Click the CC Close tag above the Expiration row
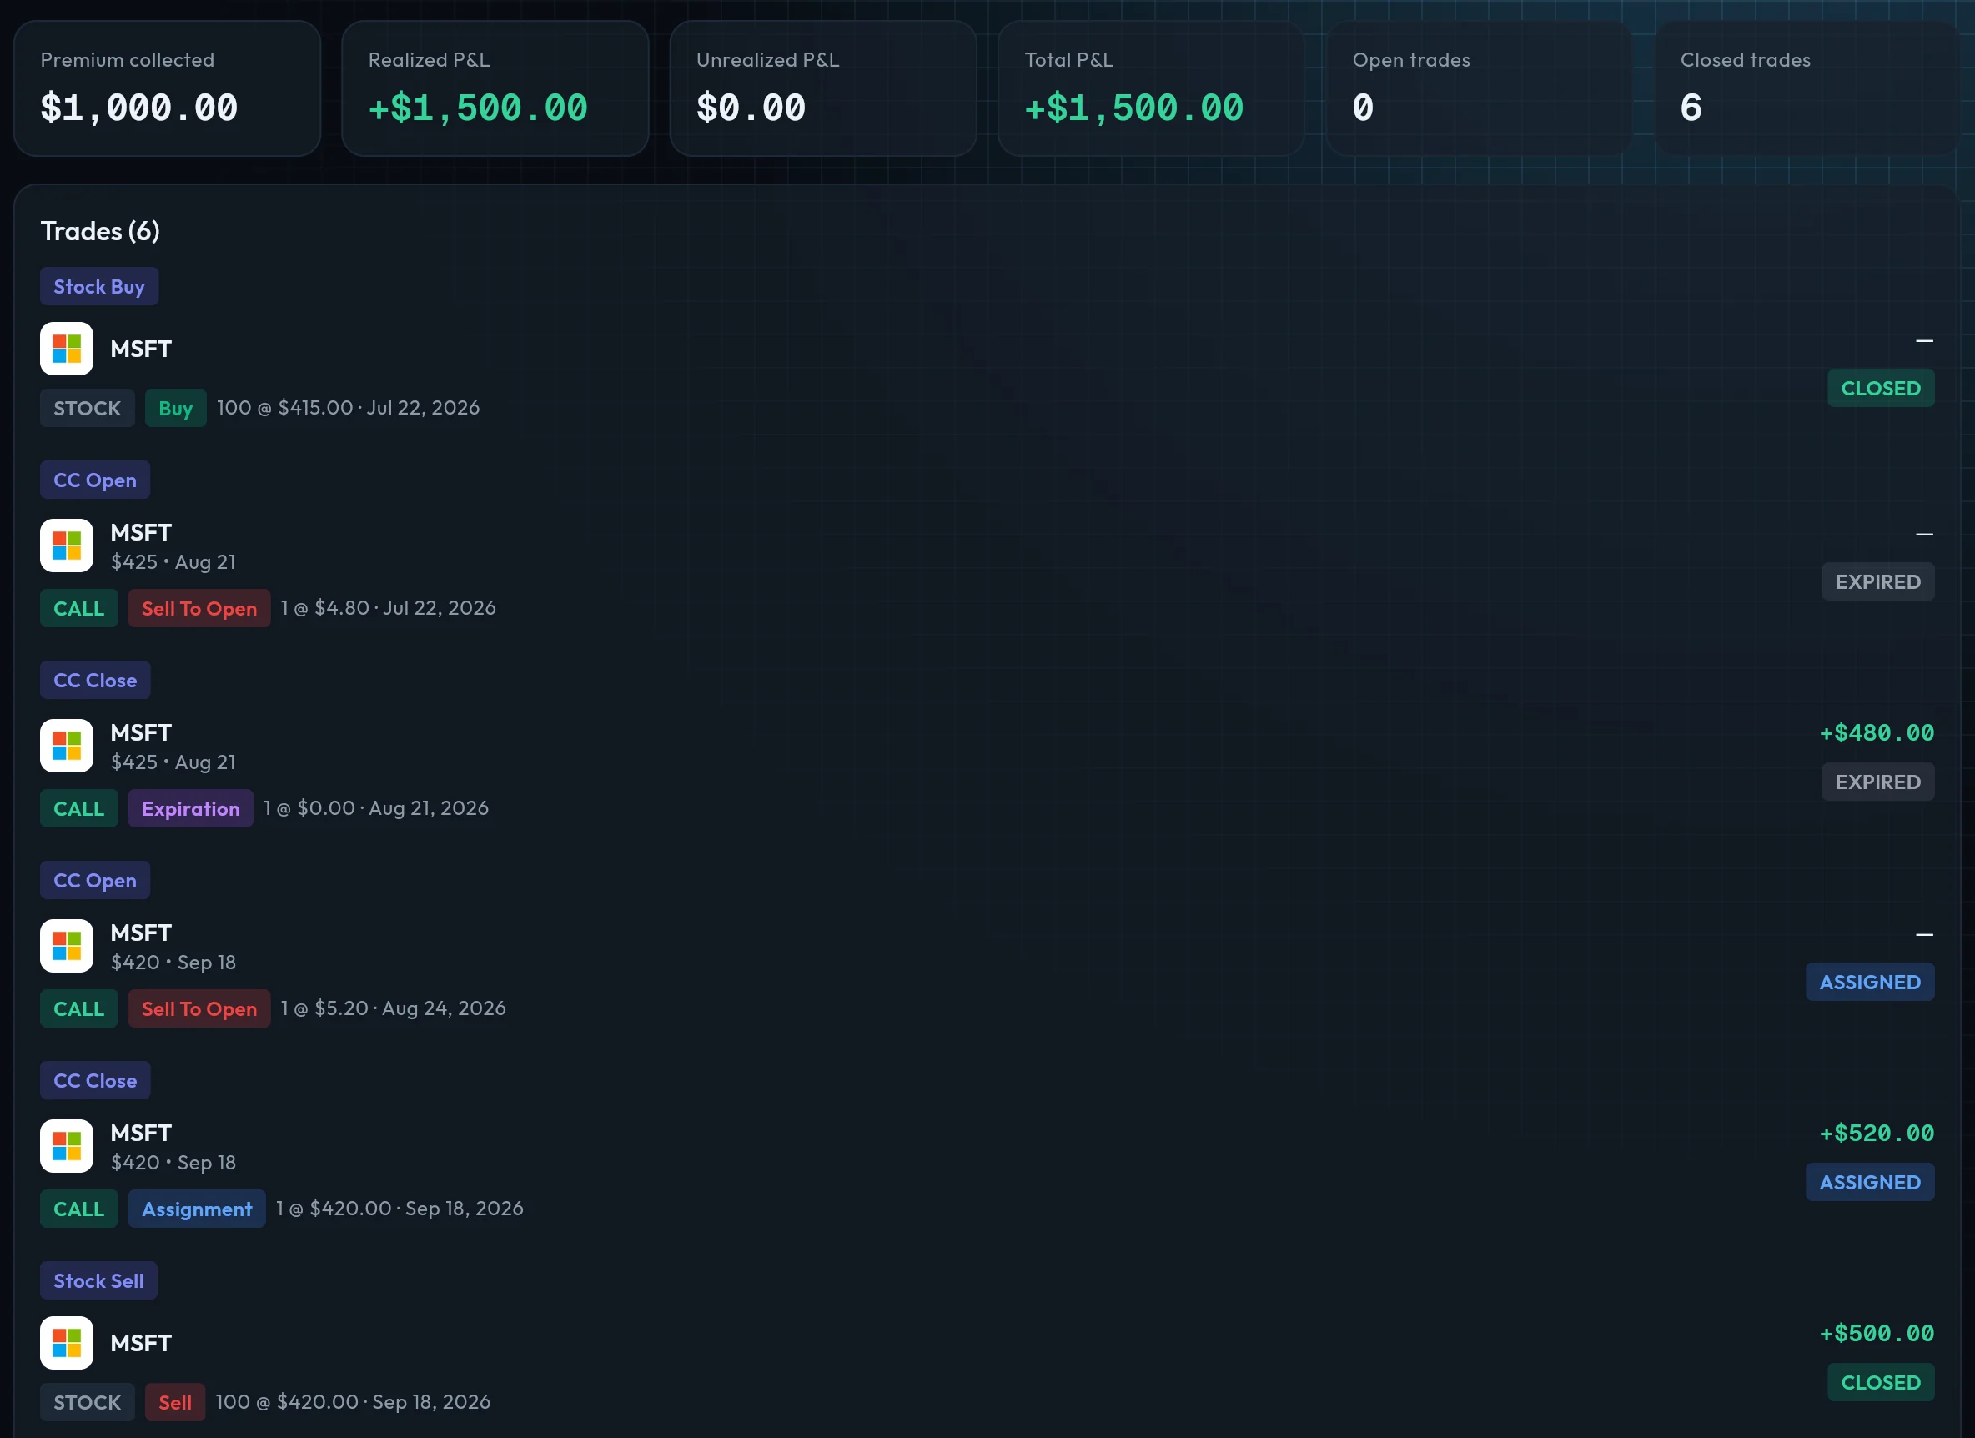The width and height of the screenshot is (1975, 1438). point(95,681)
